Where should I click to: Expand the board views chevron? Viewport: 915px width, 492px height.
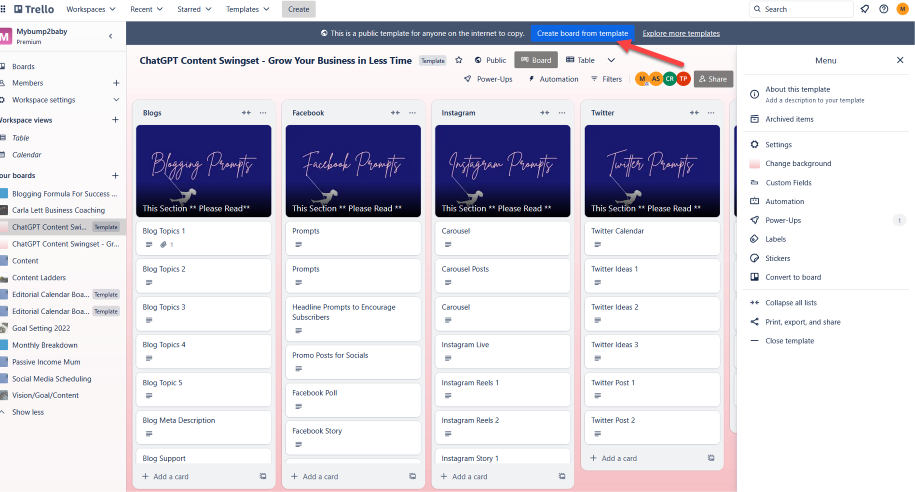tap(611, 60)
